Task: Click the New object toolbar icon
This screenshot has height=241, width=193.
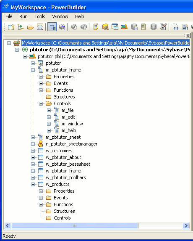Action: [11, 27]
